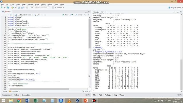This screenshot has height=103, width=183.
Task: Click the console input prompt line
Action: pos(137,90)
